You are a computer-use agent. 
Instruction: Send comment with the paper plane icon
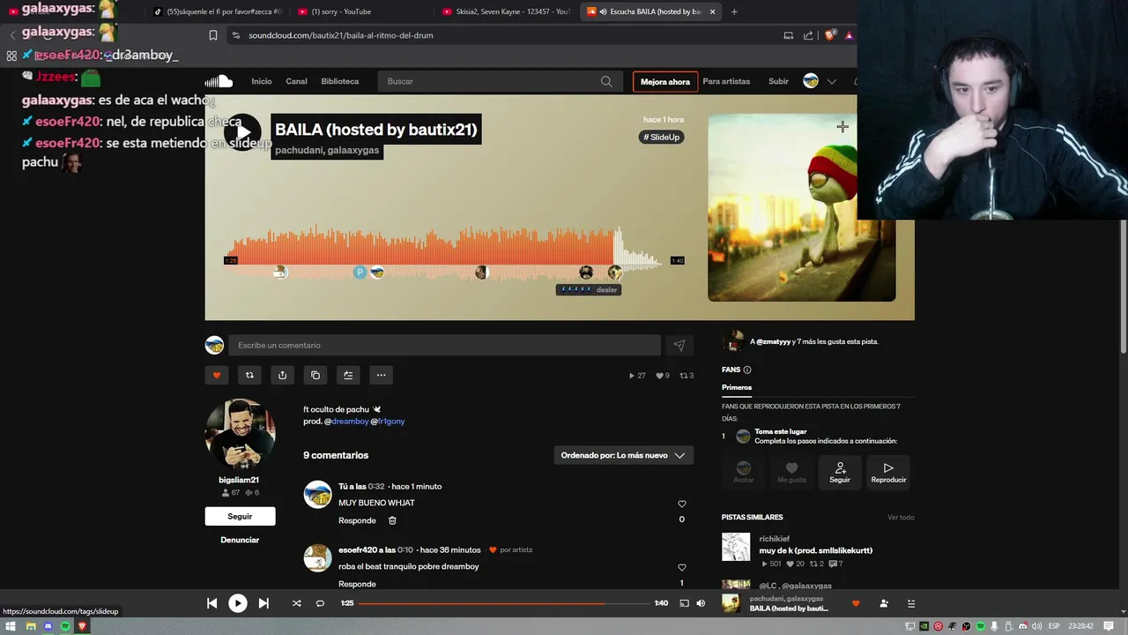coord(679,346)
